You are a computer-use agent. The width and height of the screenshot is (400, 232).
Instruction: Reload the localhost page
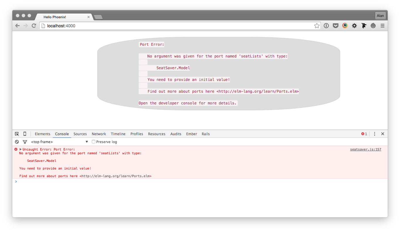34,26
